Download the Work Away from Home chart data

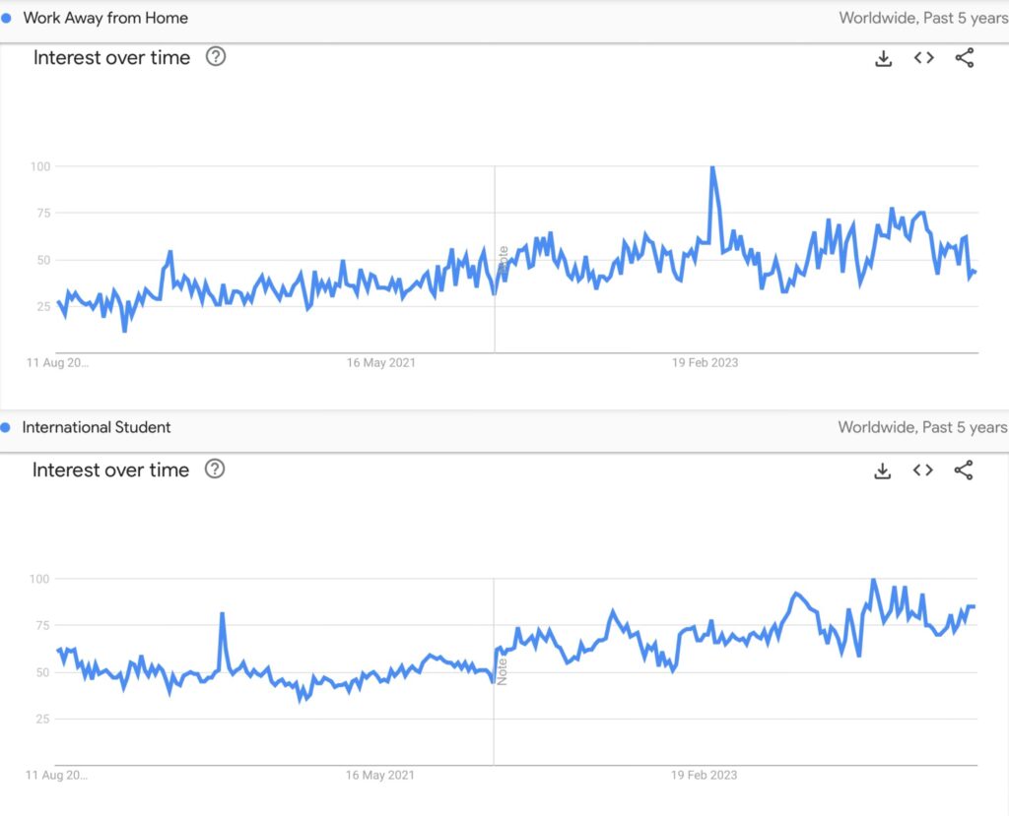point(884,58)
